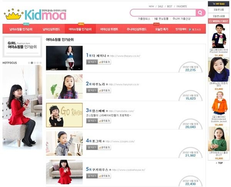The image size is (231, 187).
Task: Select last HOTFOCUS slide indicator dot
Action: click(x=40, y=63)
